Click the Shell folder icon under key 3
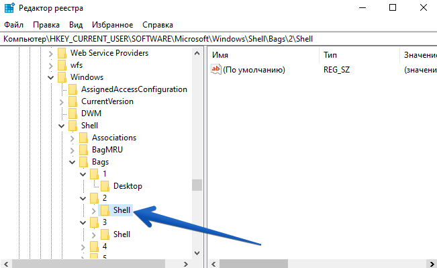 [x=105, y=234]
